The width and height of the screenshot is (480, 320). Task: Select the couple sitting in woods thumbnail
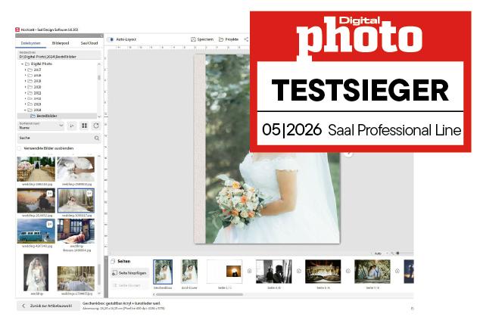coord(76,278)
